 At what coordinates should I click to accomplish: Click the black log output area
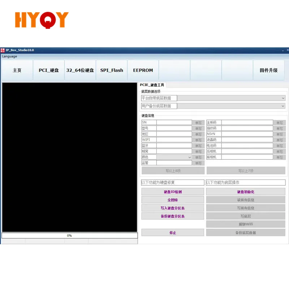point(69,157)
